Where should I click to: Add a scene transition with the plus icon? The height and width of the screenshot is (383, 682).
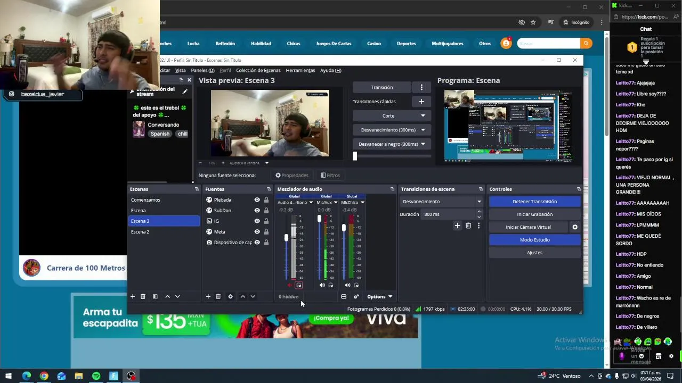pos(457,226)
